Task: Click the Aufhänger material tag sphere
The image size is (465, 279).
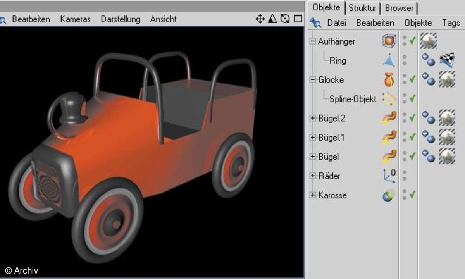Action: point(429,40)
